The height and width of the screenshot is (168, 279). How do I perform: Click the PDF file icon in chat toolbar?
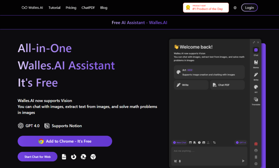195,143
